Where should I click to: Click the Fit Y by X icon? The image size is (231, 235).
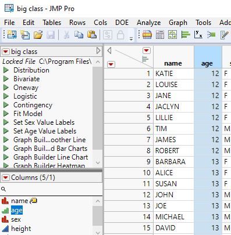[198, 35]
